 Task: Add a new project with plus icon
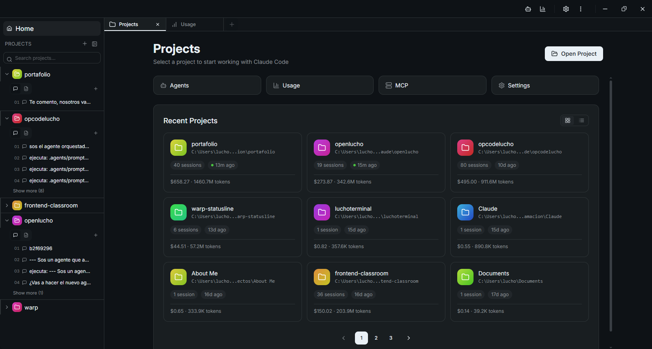85,44
